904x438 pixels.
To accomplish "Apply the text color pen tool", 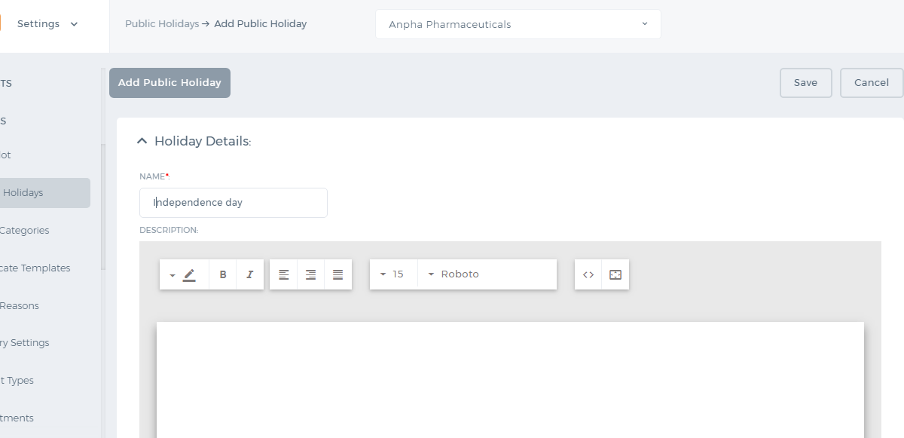I will pos(189,274).
